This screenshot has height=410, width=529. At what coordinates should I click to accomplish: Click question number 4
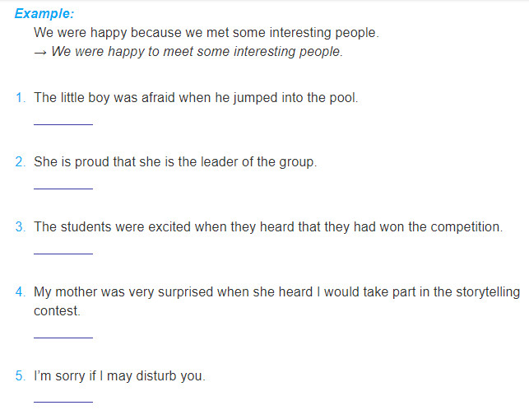click(21, 291)
